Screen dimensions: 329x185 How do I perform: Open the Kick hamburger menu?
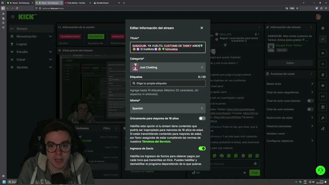pyautogui.click(x=13, y=17)
